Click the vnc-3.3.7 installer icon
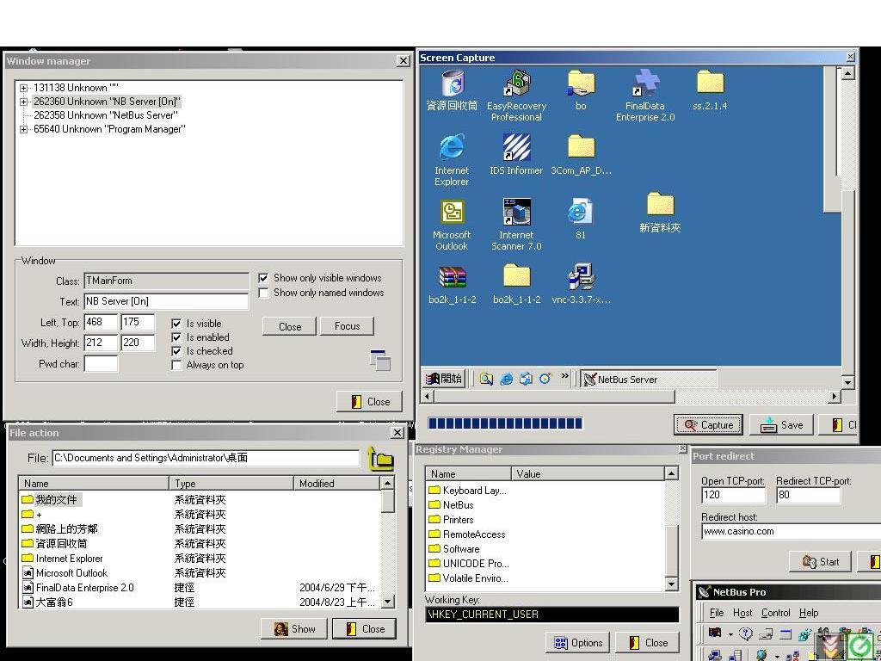The width and height of the screenshot is (881, 661). tap(582, 278)
